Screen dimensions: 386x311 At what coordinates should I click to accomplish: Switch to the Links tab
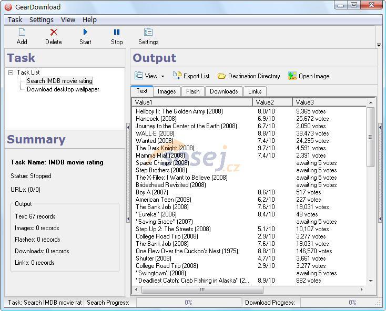[x=255, y=91]
